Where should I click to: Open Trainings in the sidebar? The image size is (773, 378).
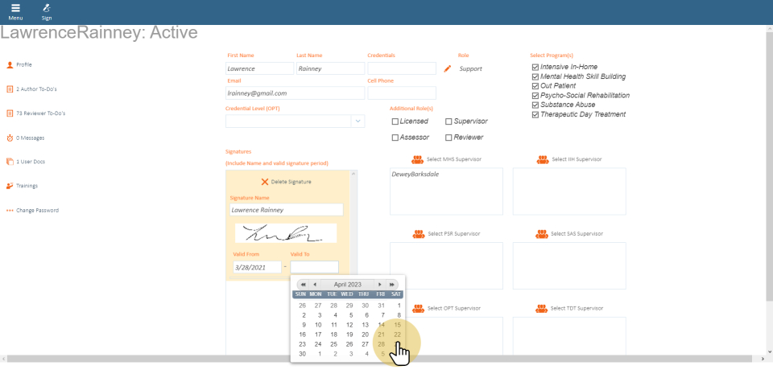click(27, 186)
